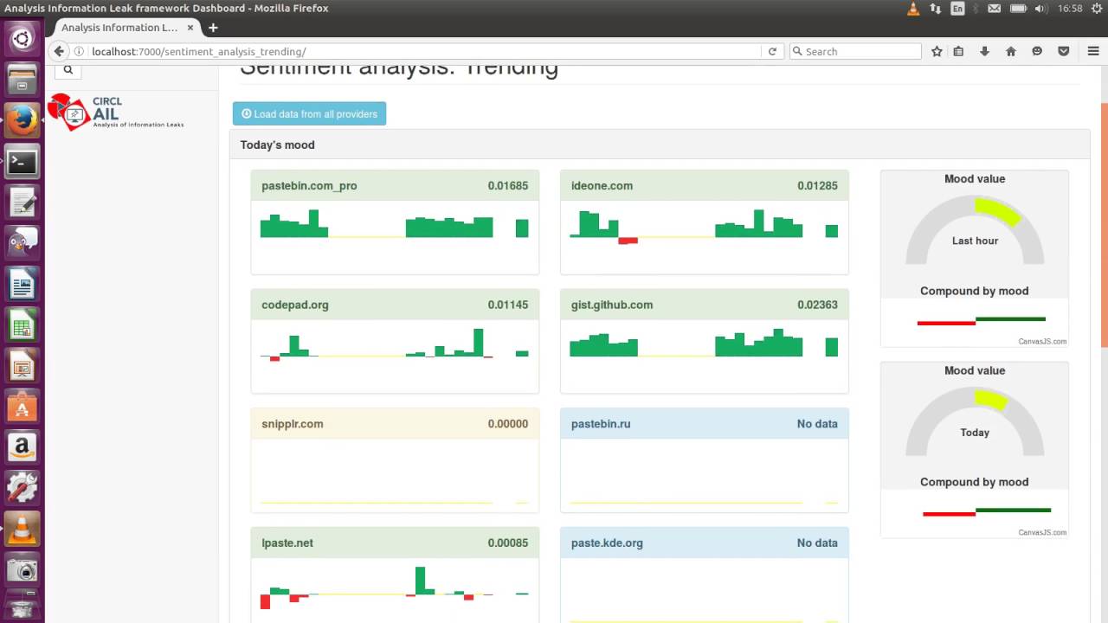Click the site info icon in address bar
This screenshot has height=623, width=1108.
(x=79, y=51)
